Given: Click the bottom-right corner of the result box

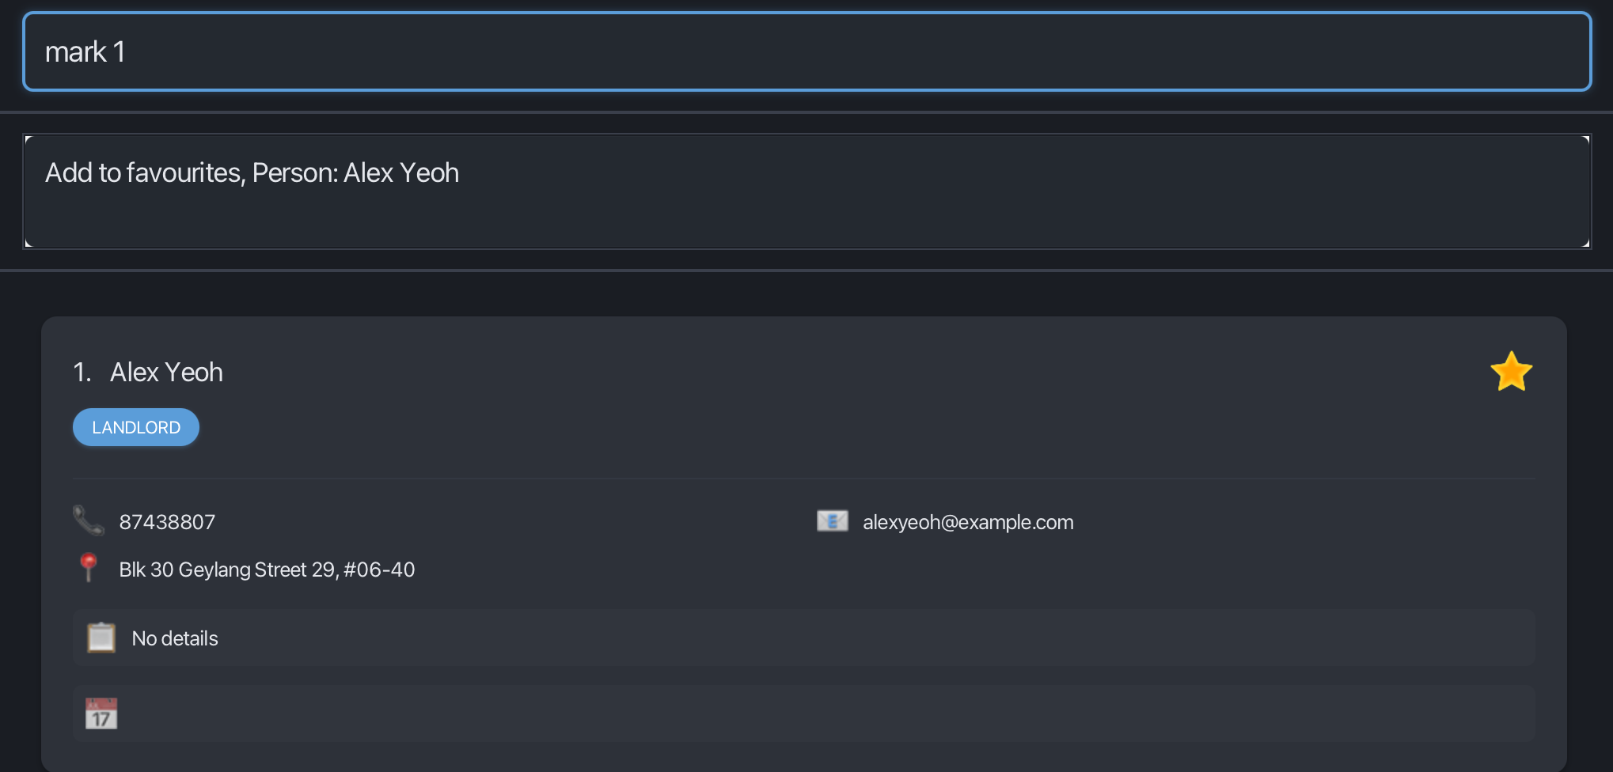Looking at the screenshot, I should 1585,243.
